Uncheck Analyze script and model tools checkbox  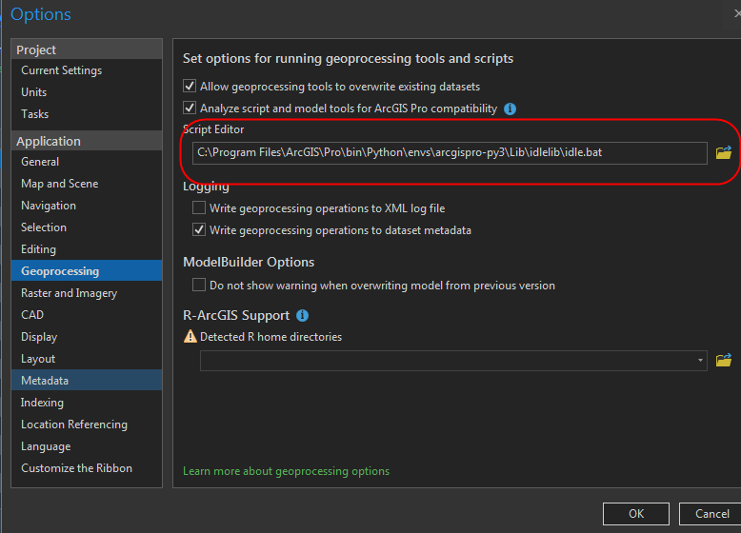tap(190, 109)
